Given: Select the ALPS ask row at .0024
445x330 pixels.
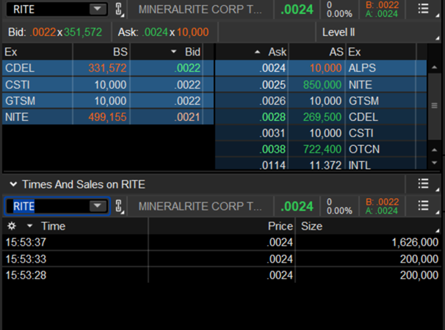Looking at the screenshot, I should 321,68.
